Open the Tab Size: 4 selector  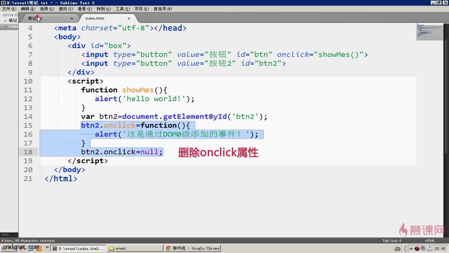(391, 241)
